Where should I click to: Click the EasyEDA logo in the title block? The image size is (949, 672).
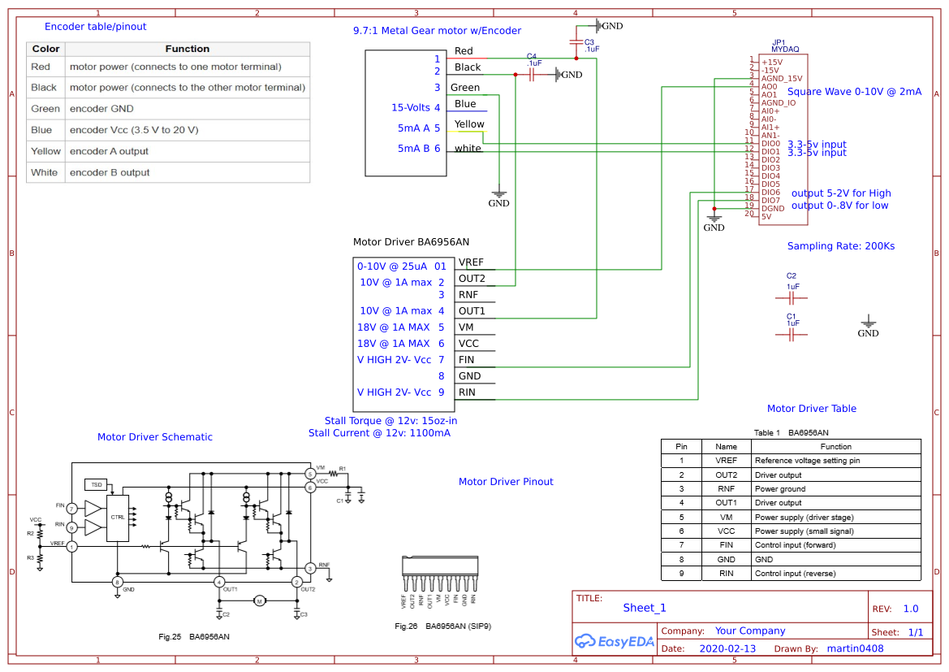click(x=614, y=641)
